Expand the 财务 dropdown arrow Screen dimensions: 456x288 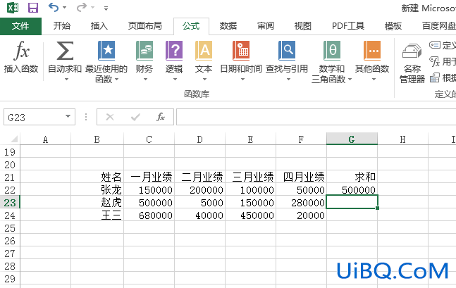(x=145, y=79)
